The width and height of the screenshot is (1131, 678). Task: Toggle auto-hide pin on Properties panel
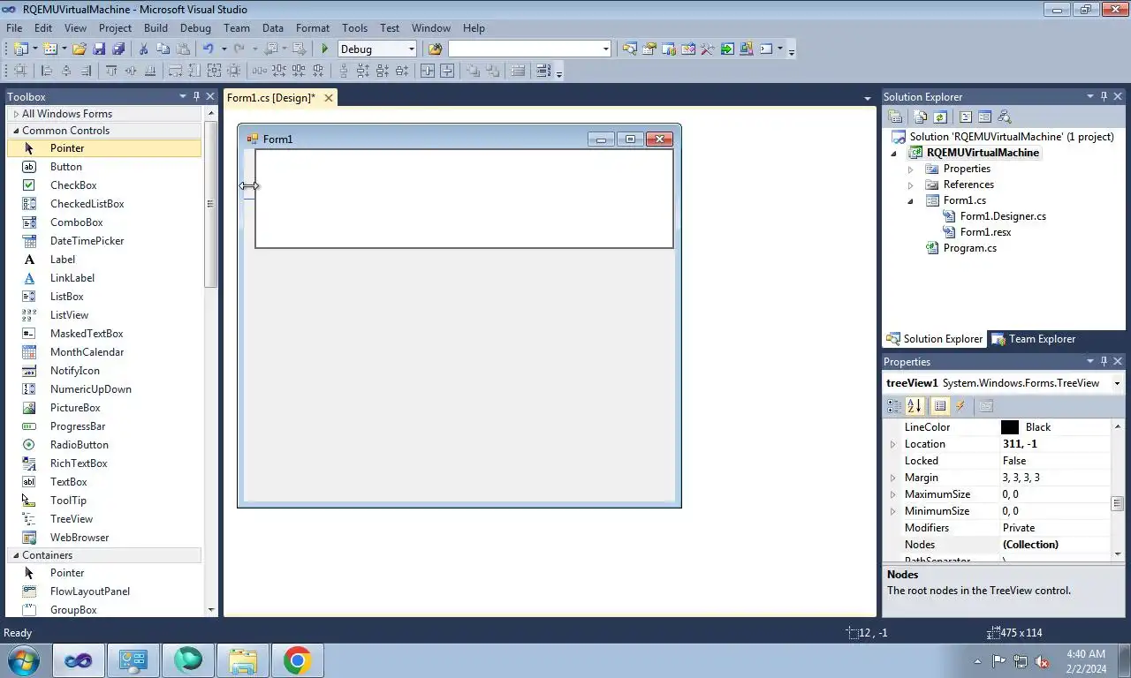[1104, 362]
